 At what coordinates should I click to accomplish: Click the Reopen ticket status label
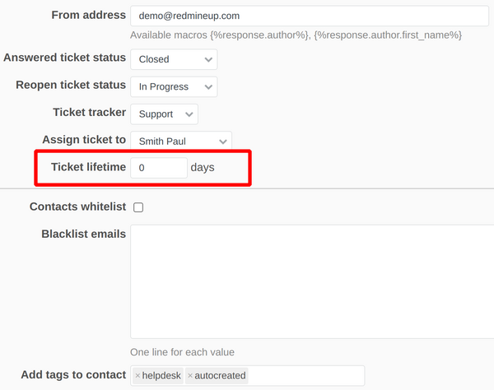[x=71, y=85]
